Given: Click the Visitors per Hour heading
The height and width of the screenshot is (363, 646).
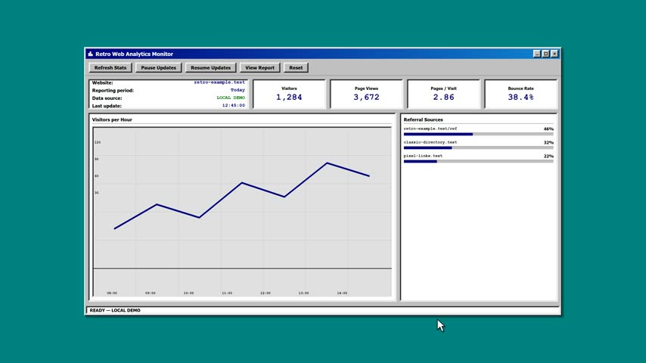Looking at the screenshot, I should pyautogui.click(x=112, y=119).
